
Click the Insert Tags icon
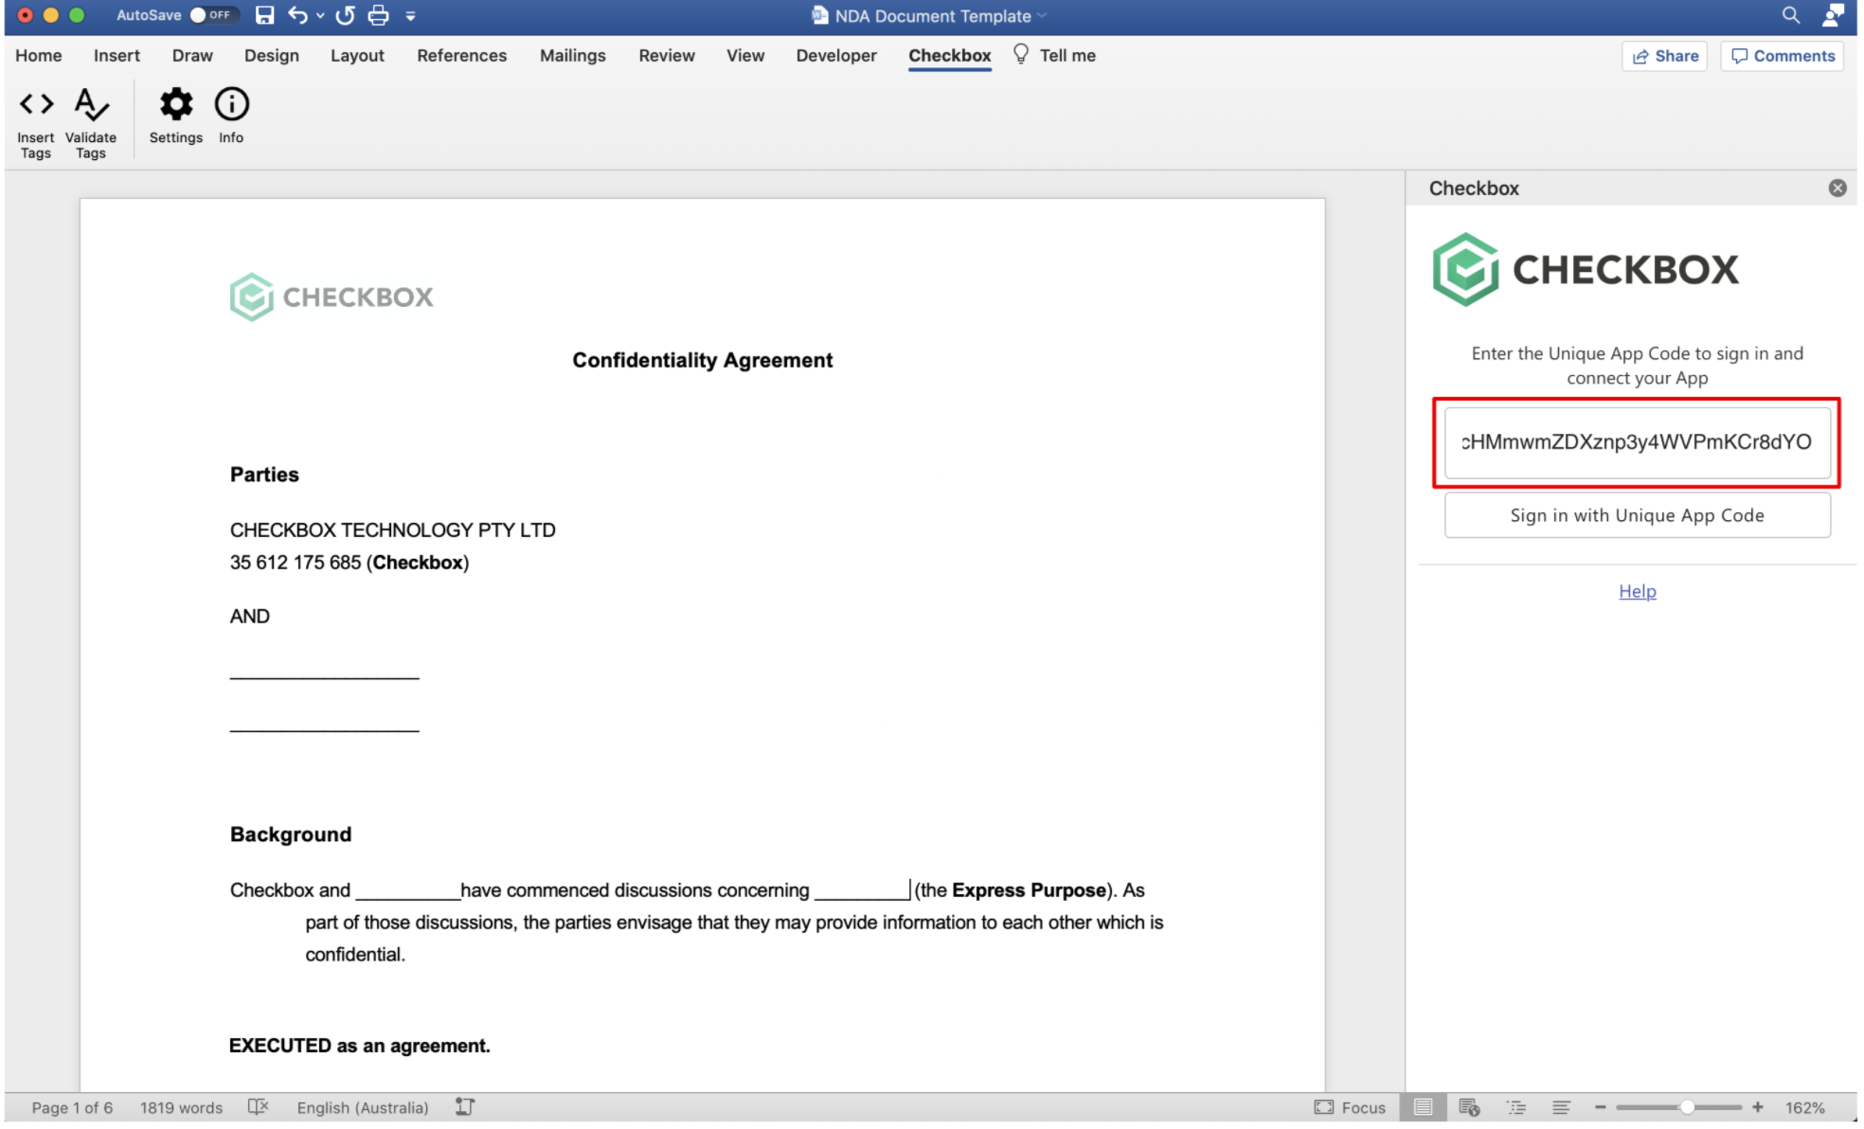click(x=36, y=123)
